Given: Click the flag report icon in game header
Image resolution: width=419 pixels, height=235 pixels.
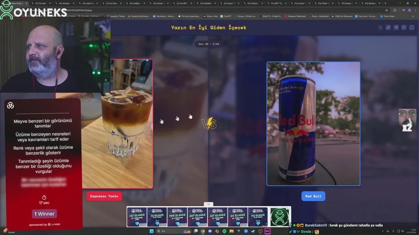Looking at the screenshot, I should click(x=404, y=27).
